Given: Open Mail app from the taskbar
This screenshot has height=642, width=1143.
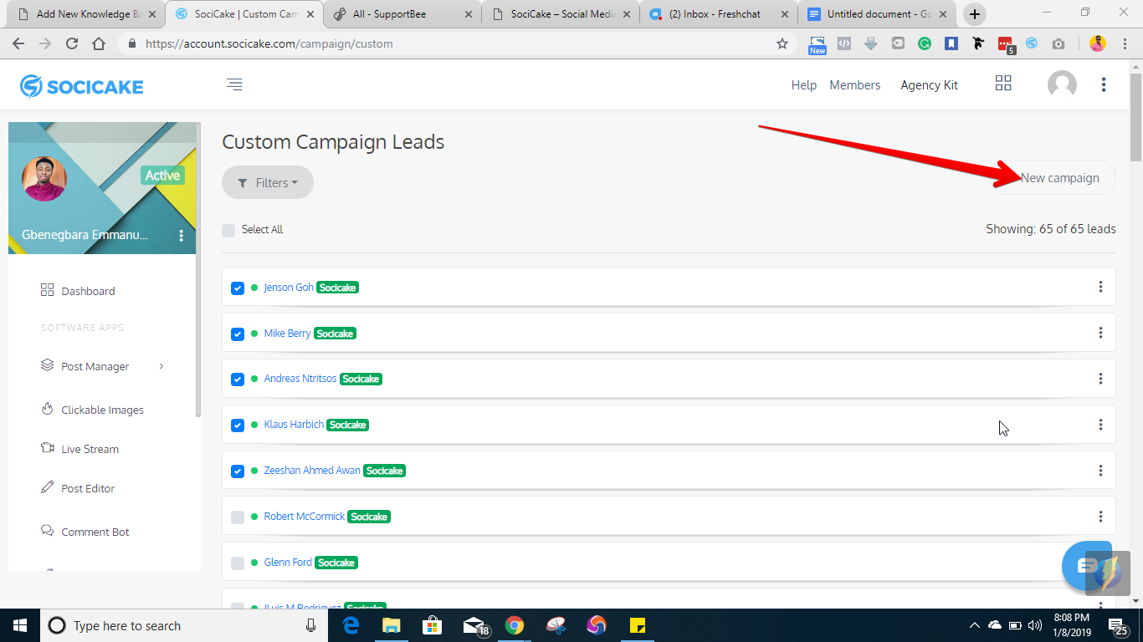Looking at the screenshot, I should pos(474,625).
